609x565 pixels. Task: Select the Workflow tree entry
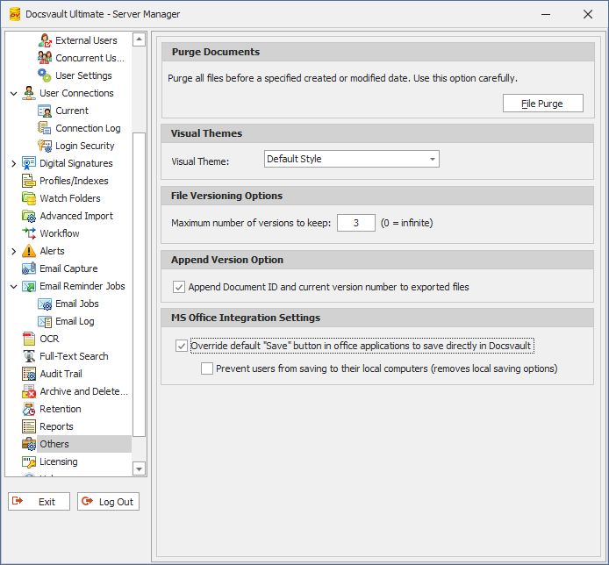tap(60, 233)
